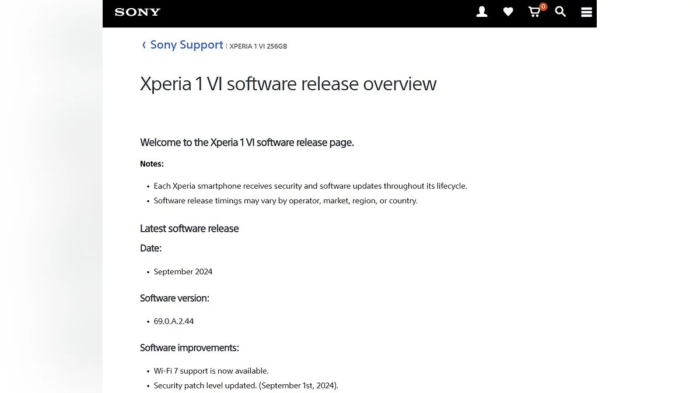Go to the Sony Support link

coord(187,45)
